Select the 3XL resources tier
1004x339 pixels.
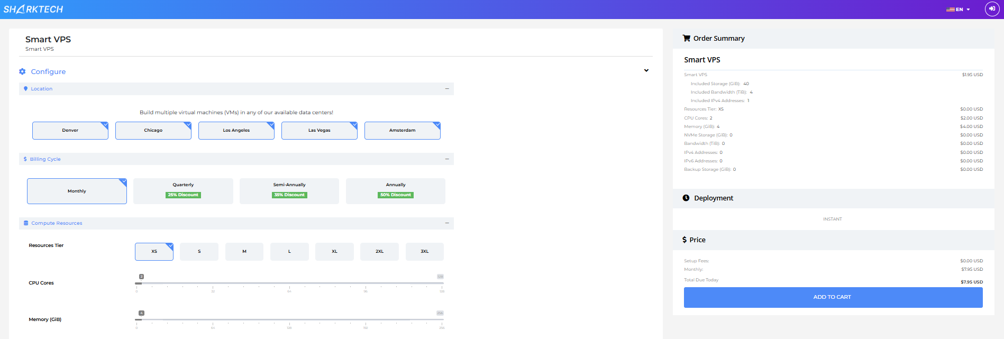pos(425,252)
